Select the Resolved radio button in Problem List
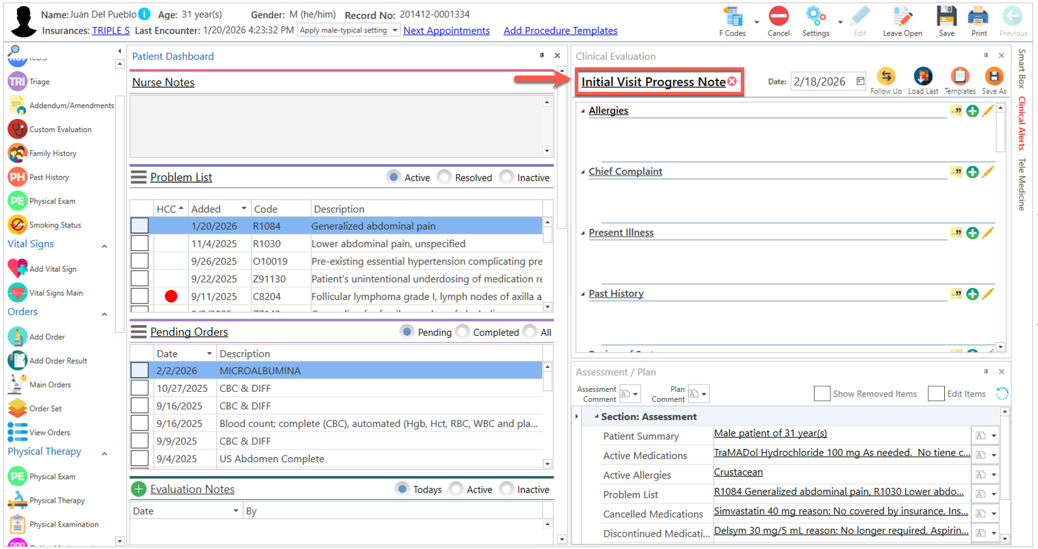Viewport: 1038px width, 549px height. [444, 177]
